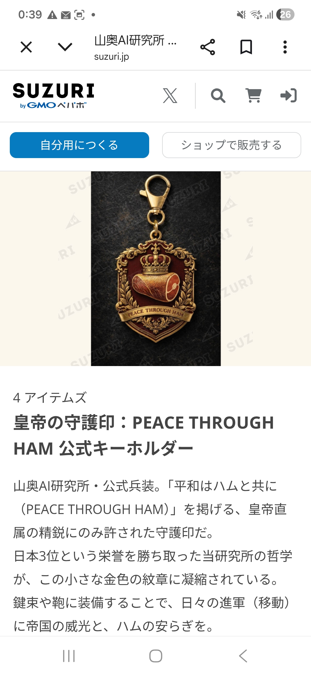Screen dimensions: 311x675
Task: Select 自分用につくる button
Action: pyautogui.click(x=79, y=145)
